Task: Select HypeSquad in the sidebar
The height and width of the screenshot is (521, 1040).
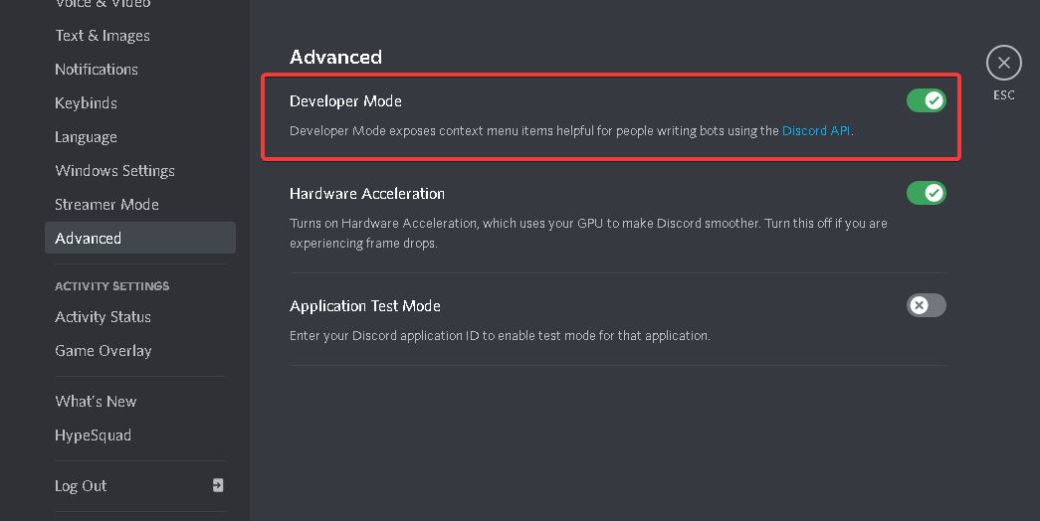Action: click(x=93, y=435)
